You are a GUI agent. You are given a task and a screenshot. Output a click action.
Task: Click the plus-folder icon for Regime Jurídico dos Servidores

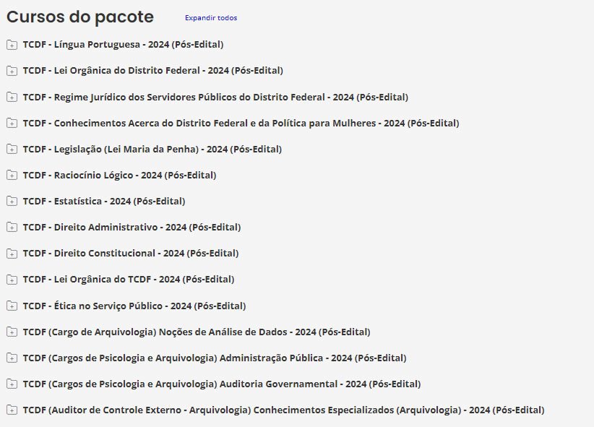12,97
